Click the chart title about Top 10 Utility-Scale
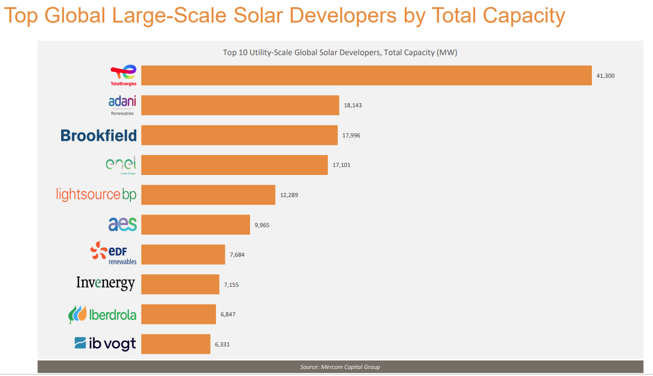 pos(340,53)
